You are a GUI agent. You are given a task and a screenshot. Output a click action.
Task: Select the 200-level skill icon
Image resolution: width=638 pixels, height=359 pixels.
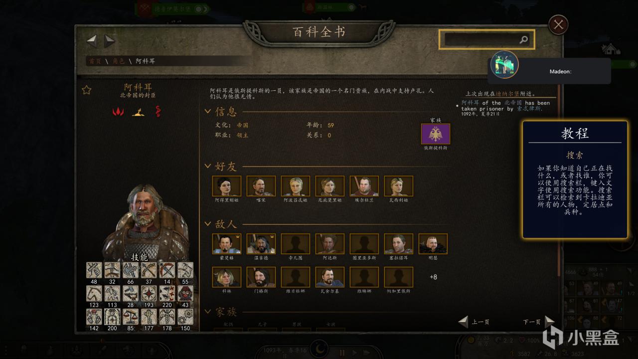(x=112, y=317)
